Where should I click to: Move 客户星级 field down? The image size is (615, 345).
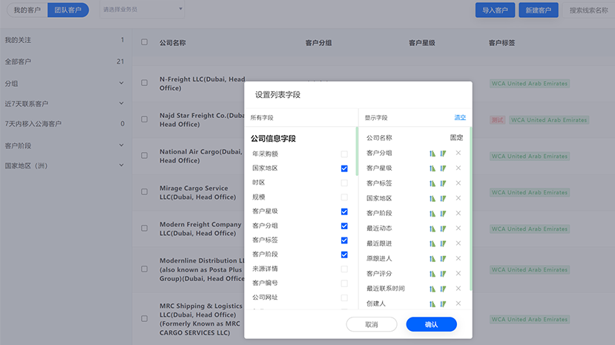click(x=443, y=168)
